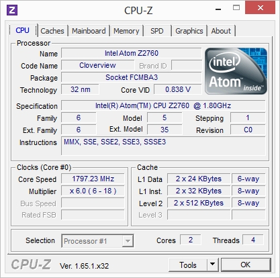Open the Mainboard tab
This screenshot has width=280, height=278.
coord(89,31)
